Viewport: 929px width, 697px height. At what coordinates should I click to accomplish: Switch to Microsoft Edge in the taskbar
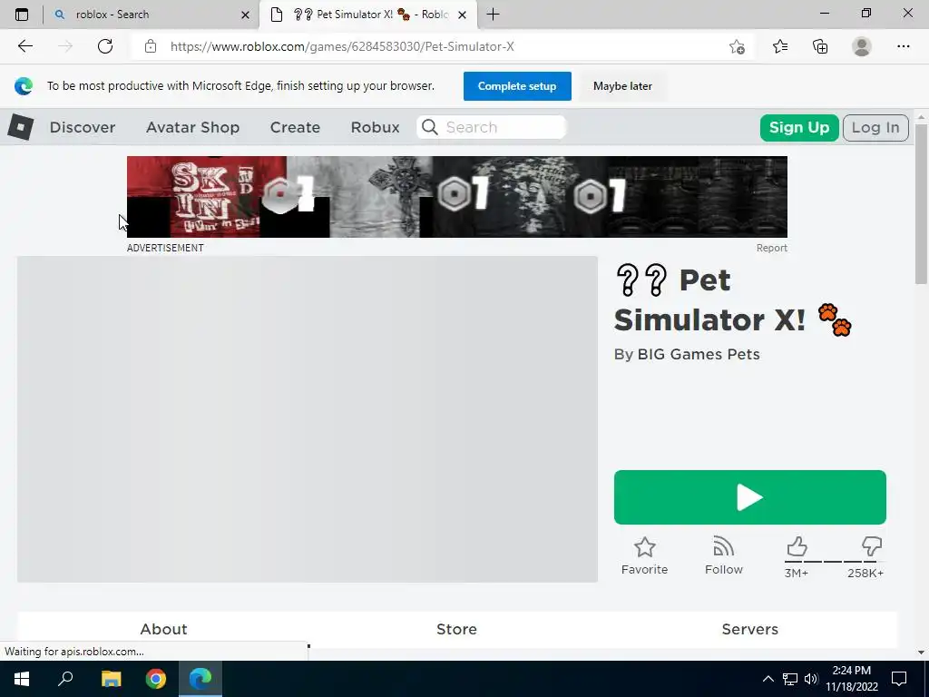click(x=200, y=679)
